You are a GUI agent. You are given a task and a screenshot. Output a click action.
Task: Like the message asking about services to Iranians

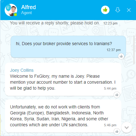point(121,56)
